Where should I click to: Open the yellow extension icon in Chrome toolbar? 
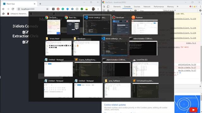[x=86, y=9]
